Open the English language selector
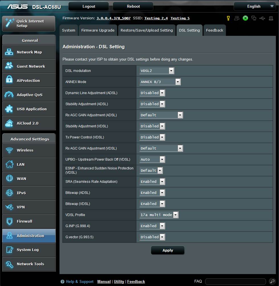The width and height of the screenshot is (279, 286). click(x=255, y=6)
